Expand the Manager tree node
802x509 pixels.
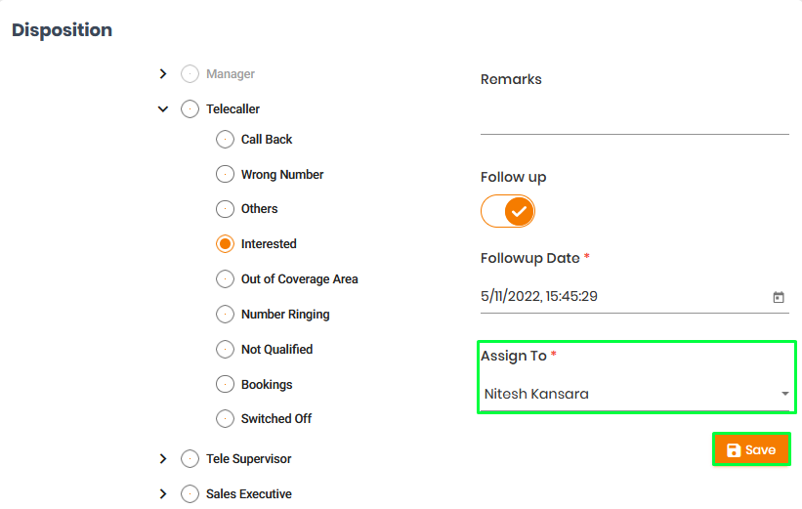tap(163, 73)
